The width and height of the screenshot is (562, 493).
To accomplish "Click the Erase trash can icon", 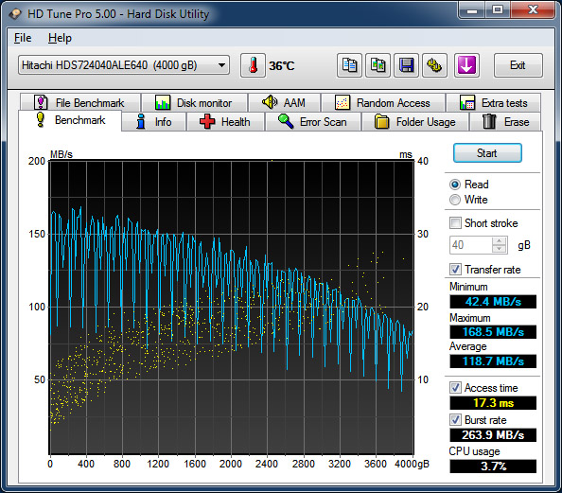I will (x=489, y=121).
